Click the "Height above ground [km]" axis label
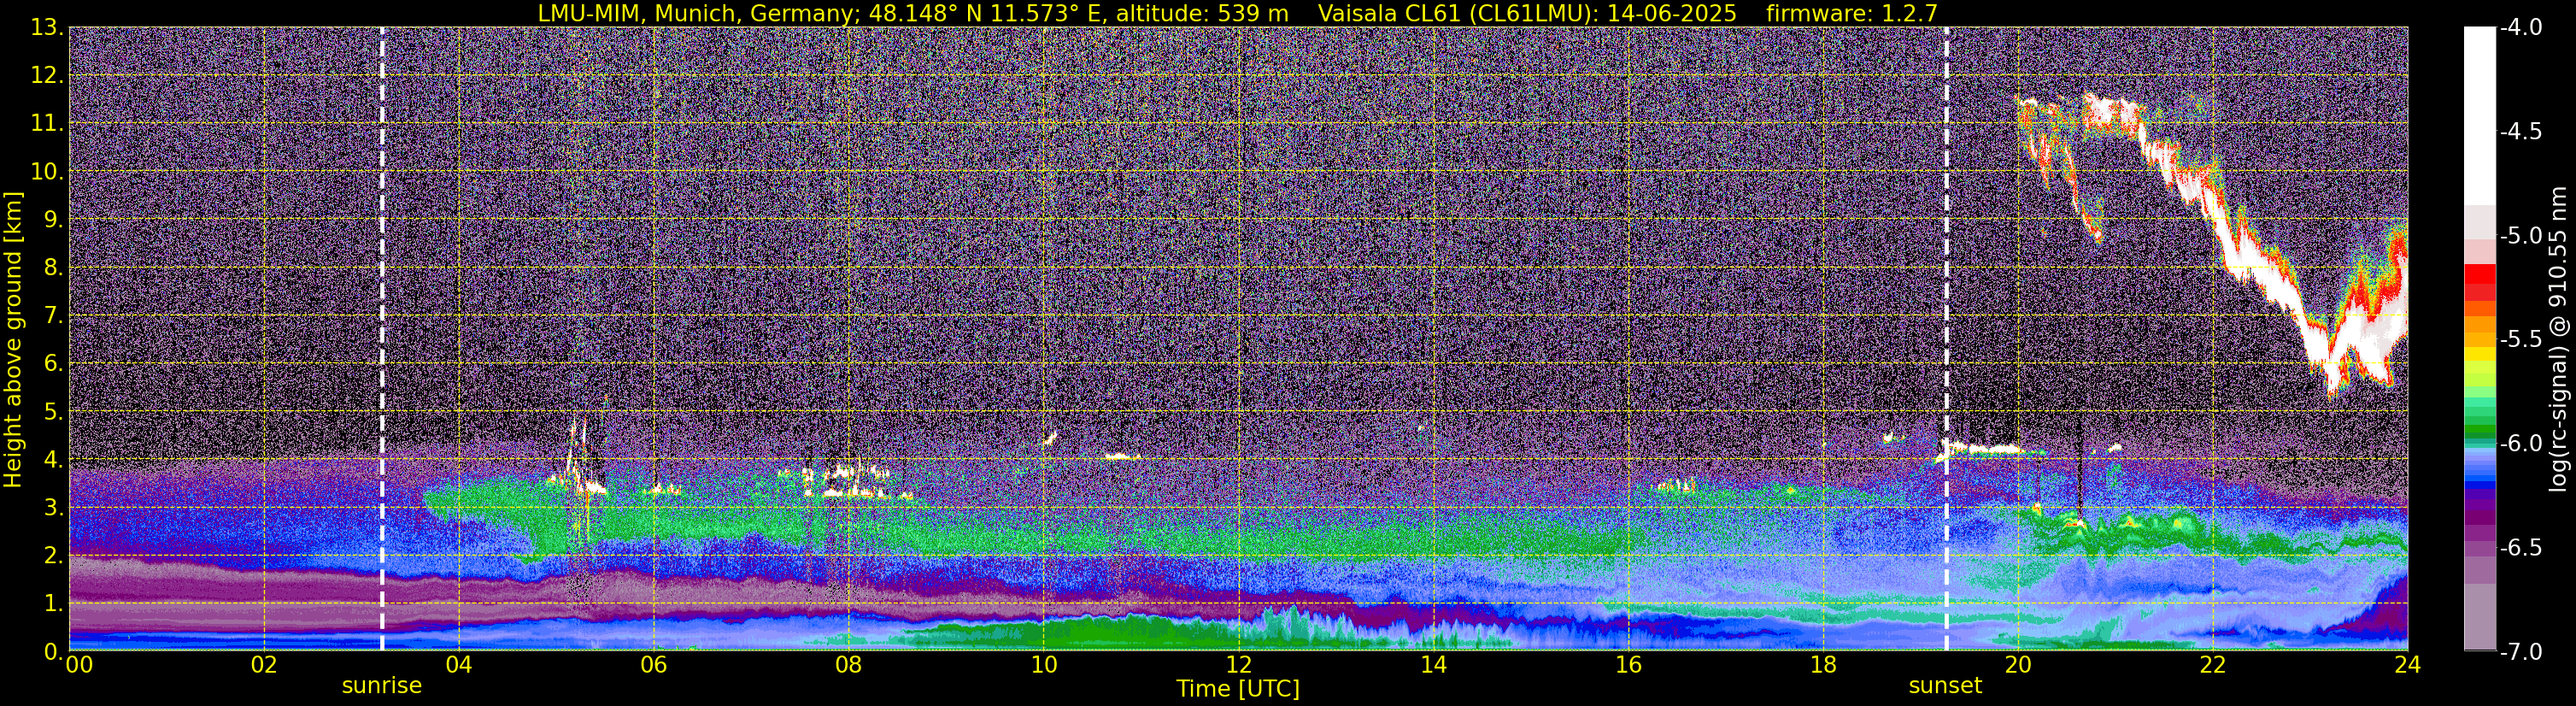2576x706 pixels. click(13, 339)
